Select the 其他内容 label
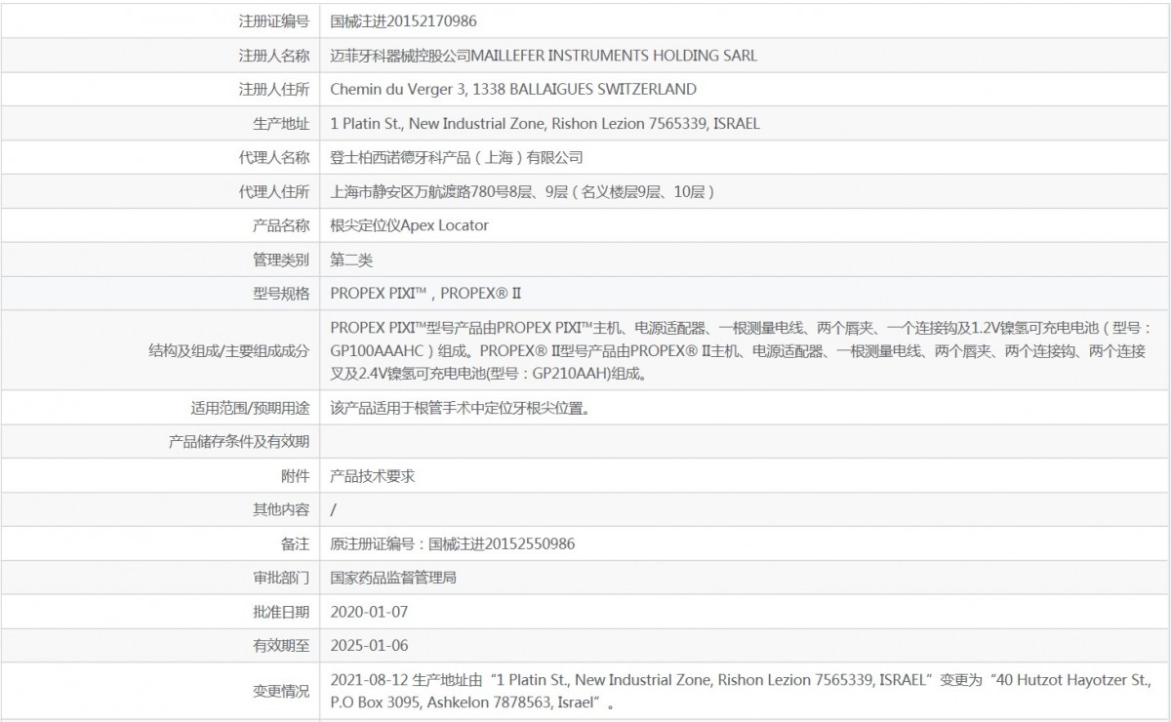 click(281, 509)
